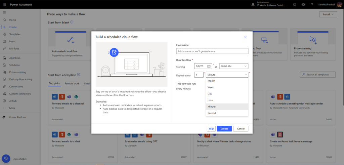The height and width of the screenshot is (165, 344).
Task: Collapse the Minute frequency dropdown
Action: point(227,75)
